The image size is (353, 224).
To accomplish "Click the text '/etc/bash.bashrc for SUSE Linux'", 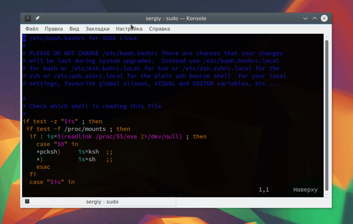I will [x=83, y=38].
